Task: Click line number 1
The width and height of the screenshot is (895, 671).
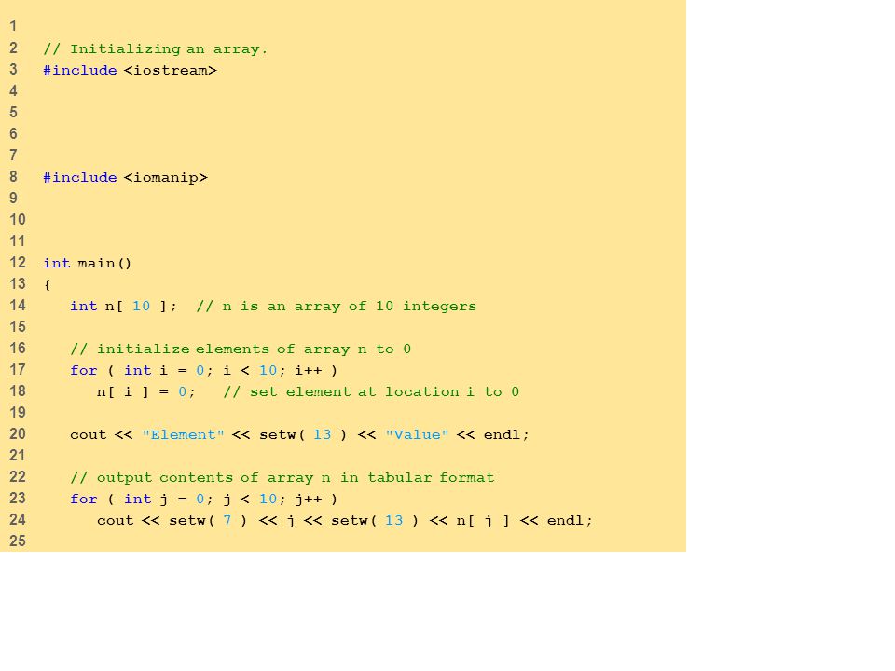Action: click(13, 26)
